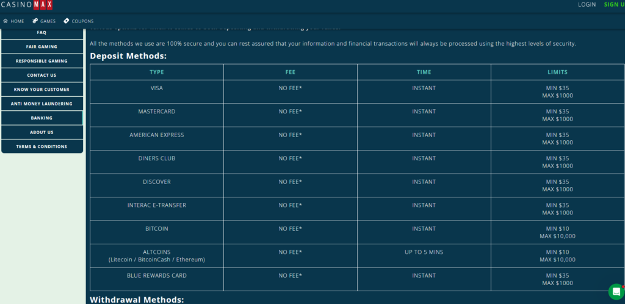Viewport: 625px width, 304px height.
Task: Select Know Your Customer in sidebar
Action: pyautogui.click(x=42, y=90)
